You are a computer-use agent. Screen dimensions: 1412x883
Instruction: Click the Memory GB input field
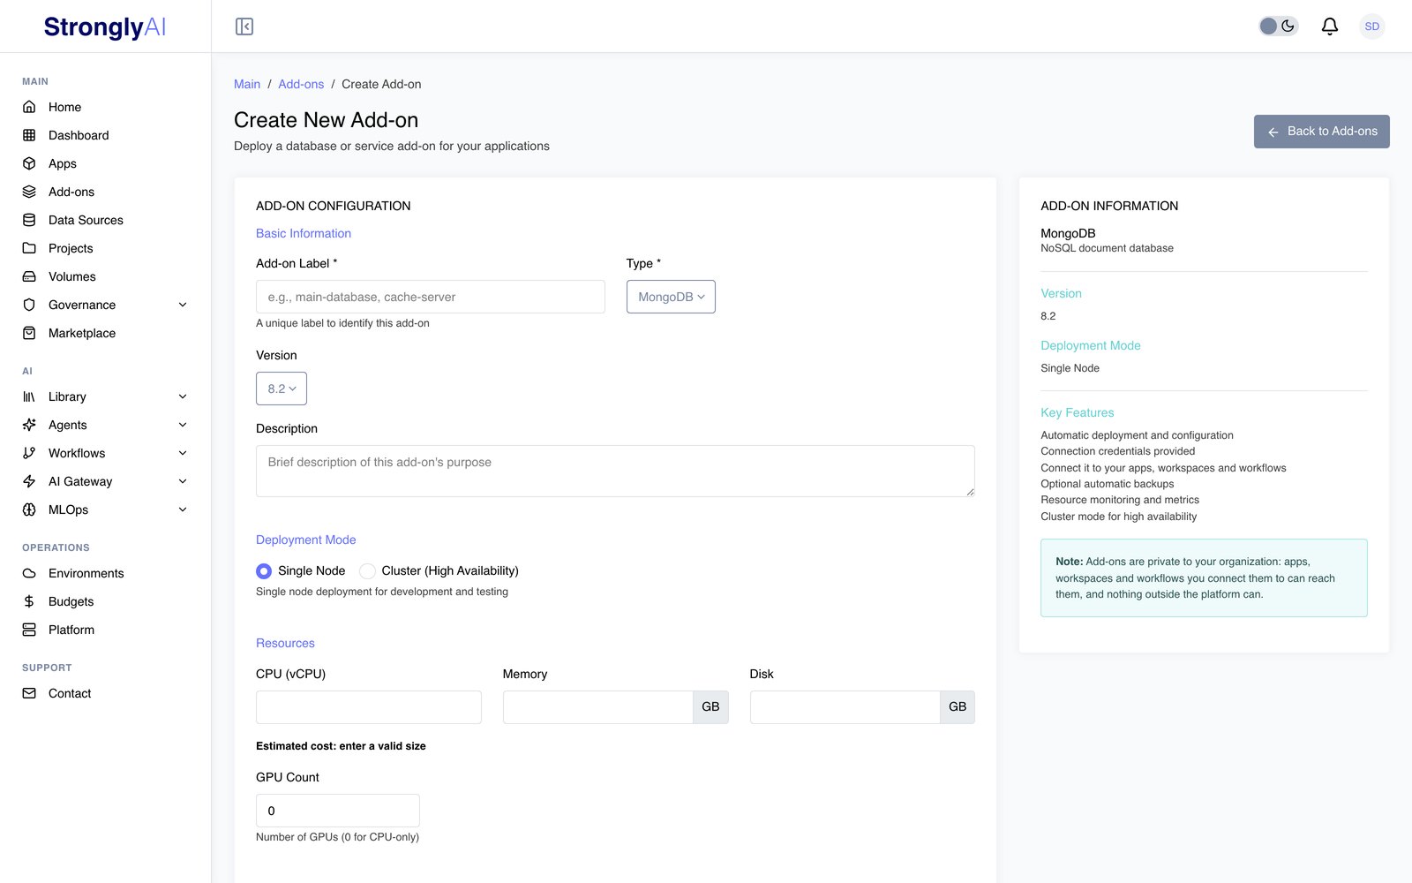tap(598, 707)
